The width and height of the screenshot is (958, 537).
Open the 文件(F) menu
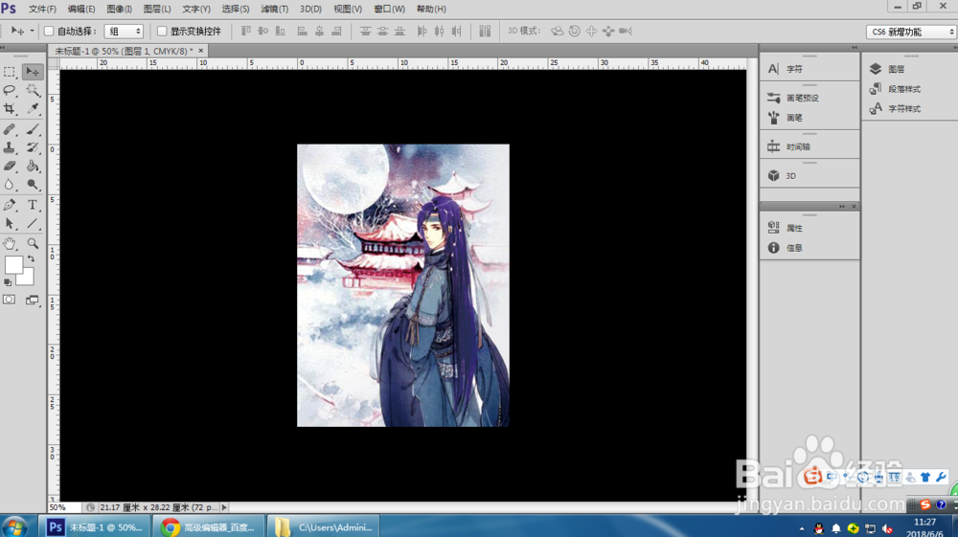click(x=42, y=10)
